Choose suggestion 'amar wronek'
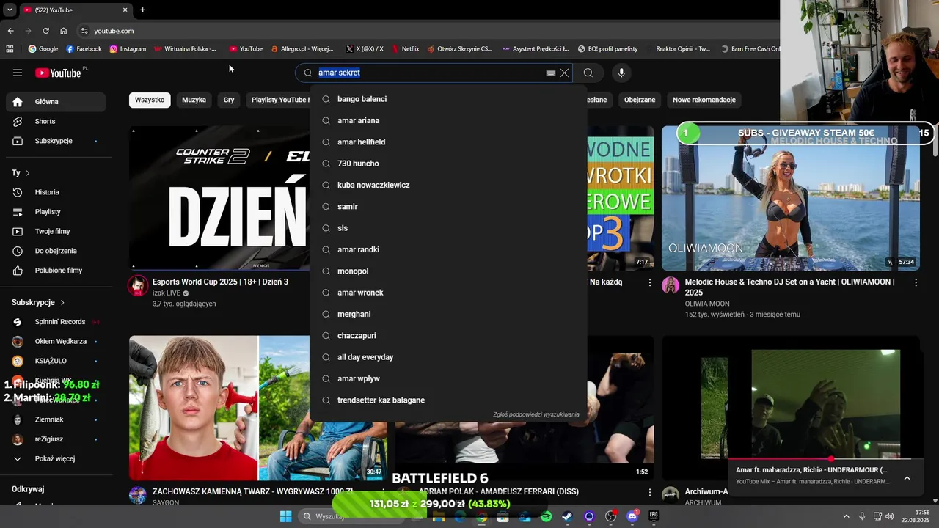This screenshot has height=528, width=939. point(448,293)
